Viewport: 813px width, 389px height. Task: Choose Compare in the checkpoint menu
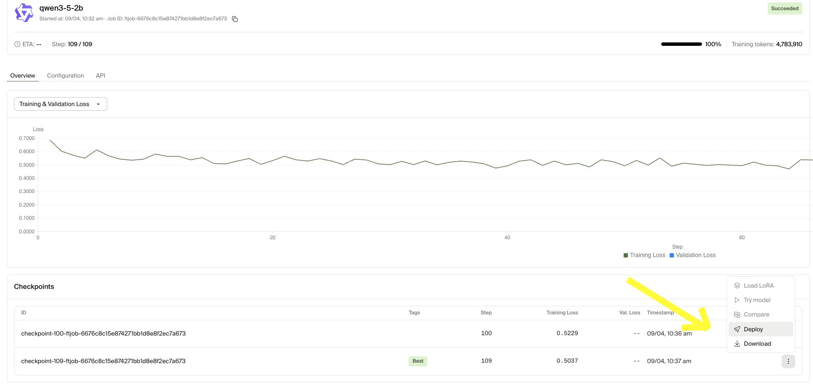point(760,314)
